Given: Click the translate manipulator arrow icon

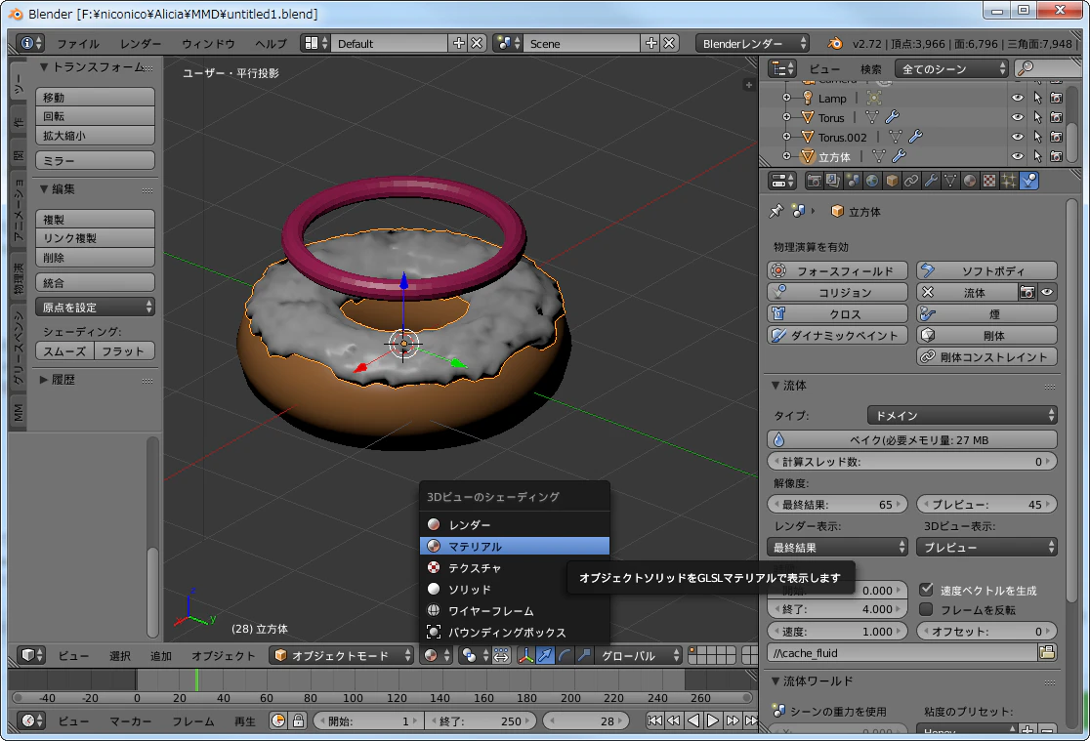Looking at the screenshot, I should 546,655.
